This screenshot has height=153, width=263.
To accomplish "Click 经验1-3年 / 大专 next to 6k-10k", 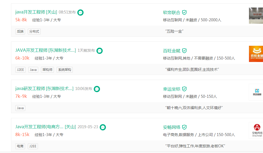I will 49,58.
